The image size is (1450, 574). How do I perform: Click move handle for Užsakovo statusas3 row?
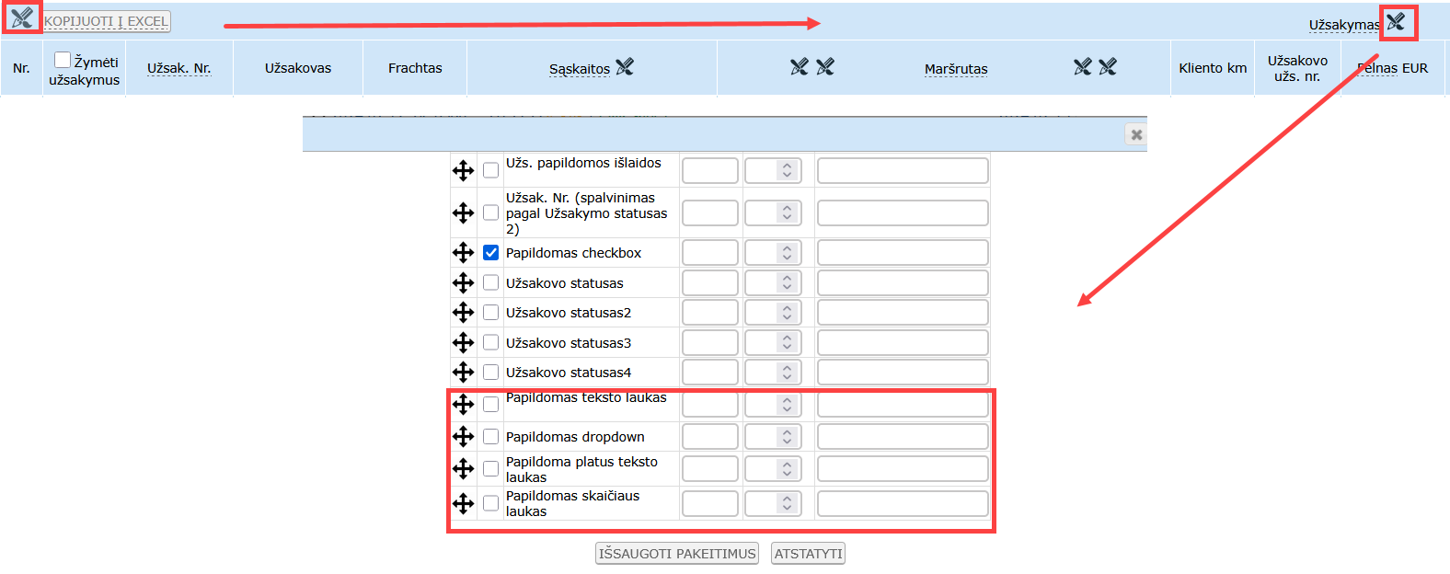coord(463,342)
